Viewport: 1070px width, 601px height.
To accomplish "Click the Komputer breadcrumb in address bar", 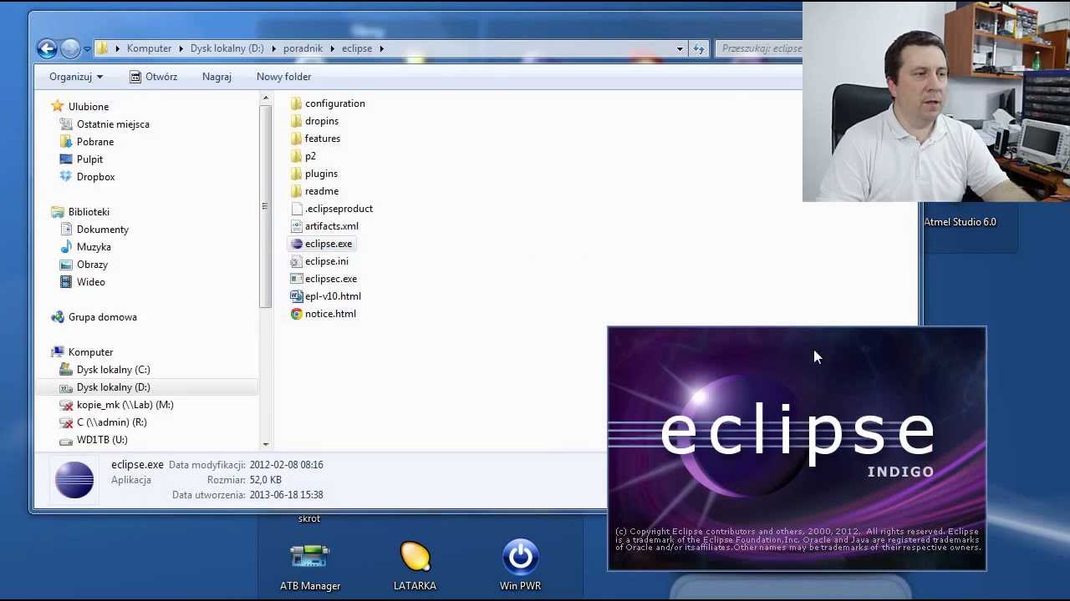I will coord(149,48).
